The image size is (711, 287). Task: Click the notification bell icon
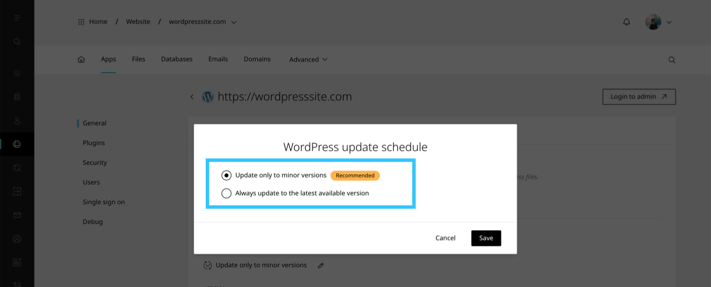(627, 22)
